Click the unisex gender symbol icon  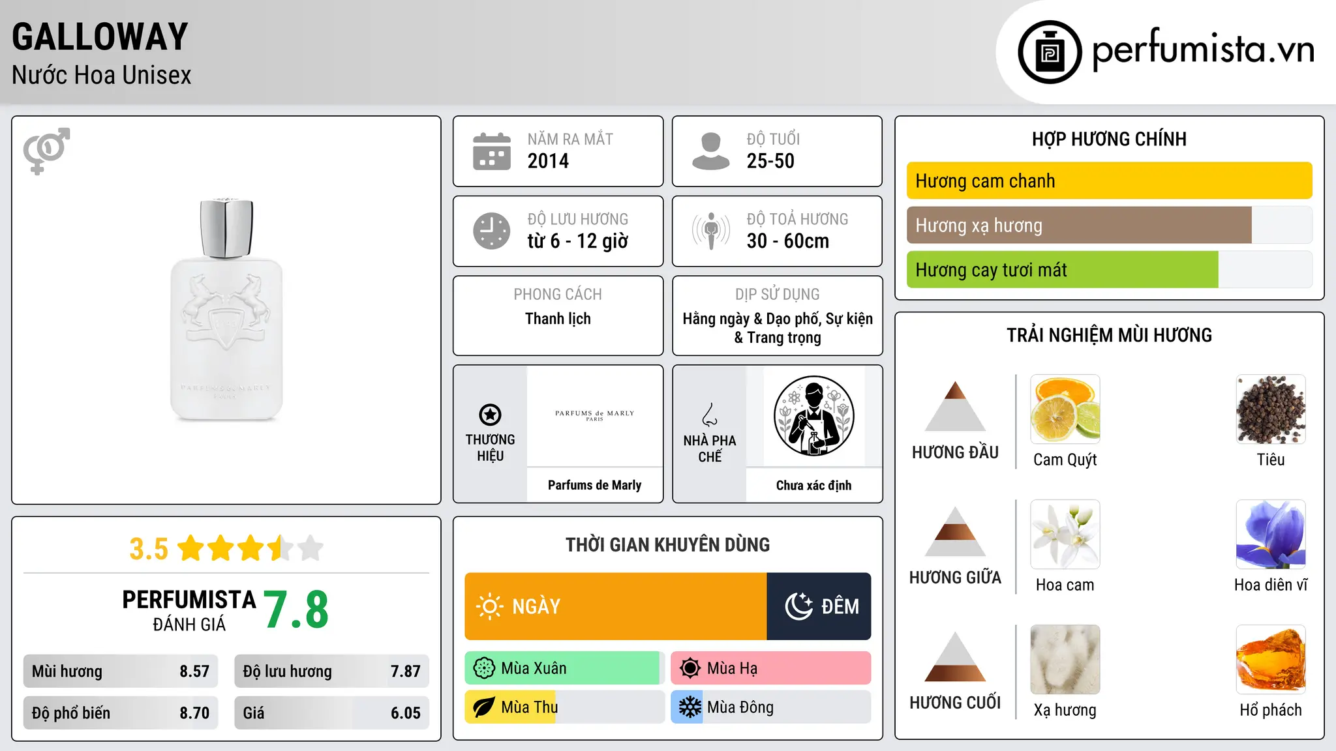[x=46, y=151]
